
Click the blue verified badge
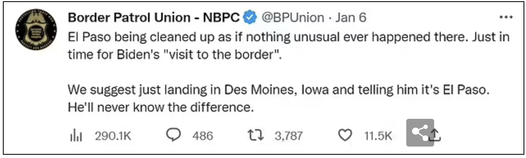pos(250,18)
